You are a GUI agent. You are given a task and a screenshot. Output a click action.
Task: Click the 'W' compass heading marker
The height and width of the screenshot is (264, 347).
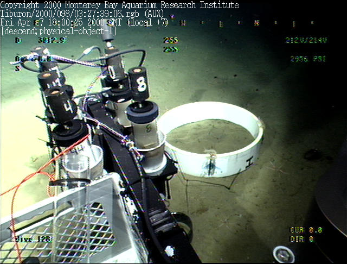point(183,23)
